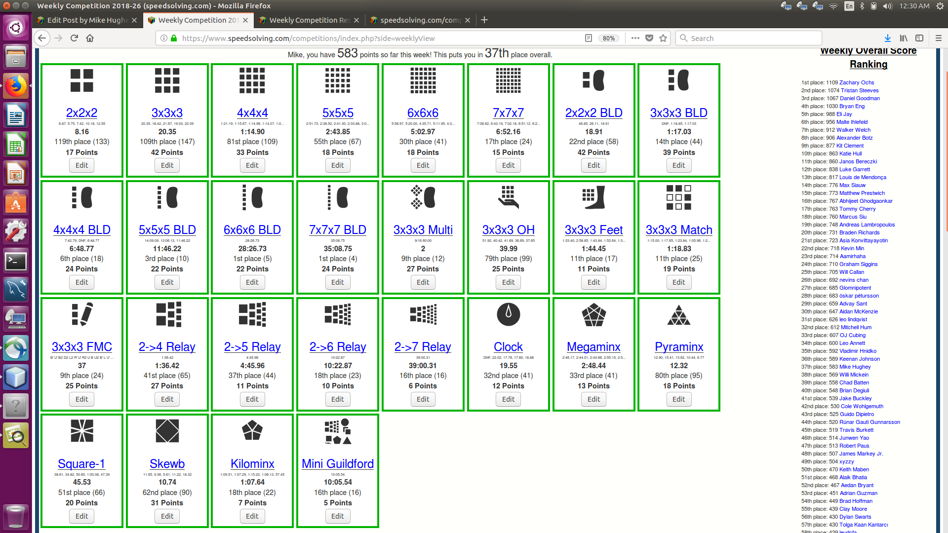Reload the current page
Screen dimensions: 948x533
point(74,38)
